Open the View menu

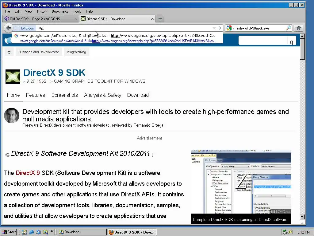pyautogui.click(x=29, y=11)
